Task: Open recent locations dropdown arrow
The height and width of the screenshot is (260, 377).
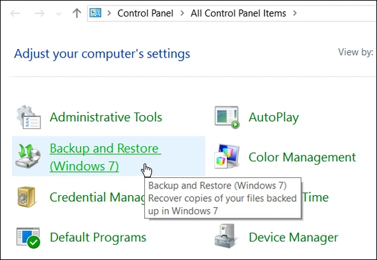Action: tap(59, 14)
